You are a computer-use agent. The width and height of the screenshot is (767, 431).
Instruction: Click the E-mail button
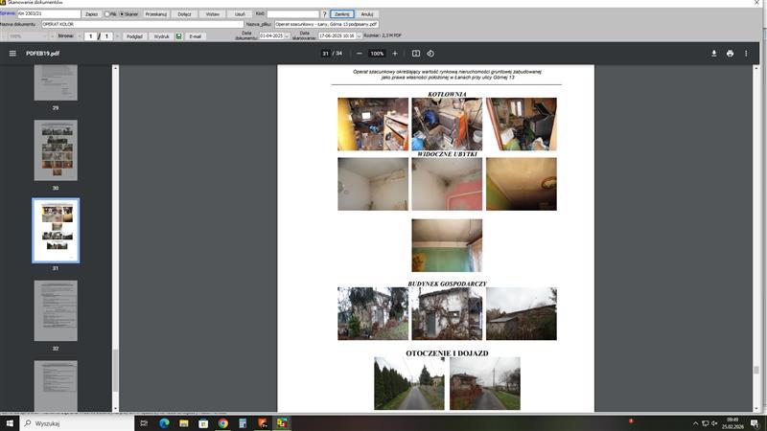pos(196,36)
